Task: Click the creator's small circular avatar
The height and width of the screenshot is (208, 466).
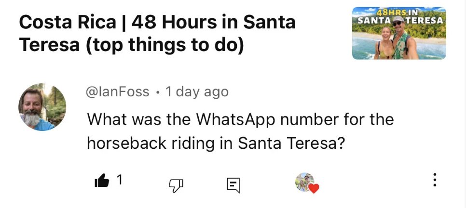Action: 304,182
